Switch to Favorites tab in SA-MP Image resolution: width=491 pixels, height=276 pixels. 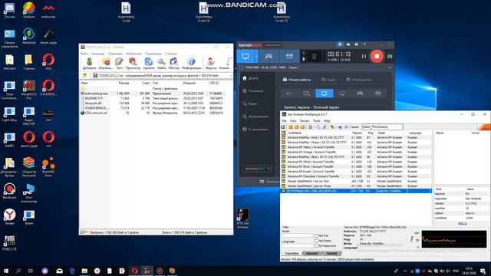click(292, 253)
